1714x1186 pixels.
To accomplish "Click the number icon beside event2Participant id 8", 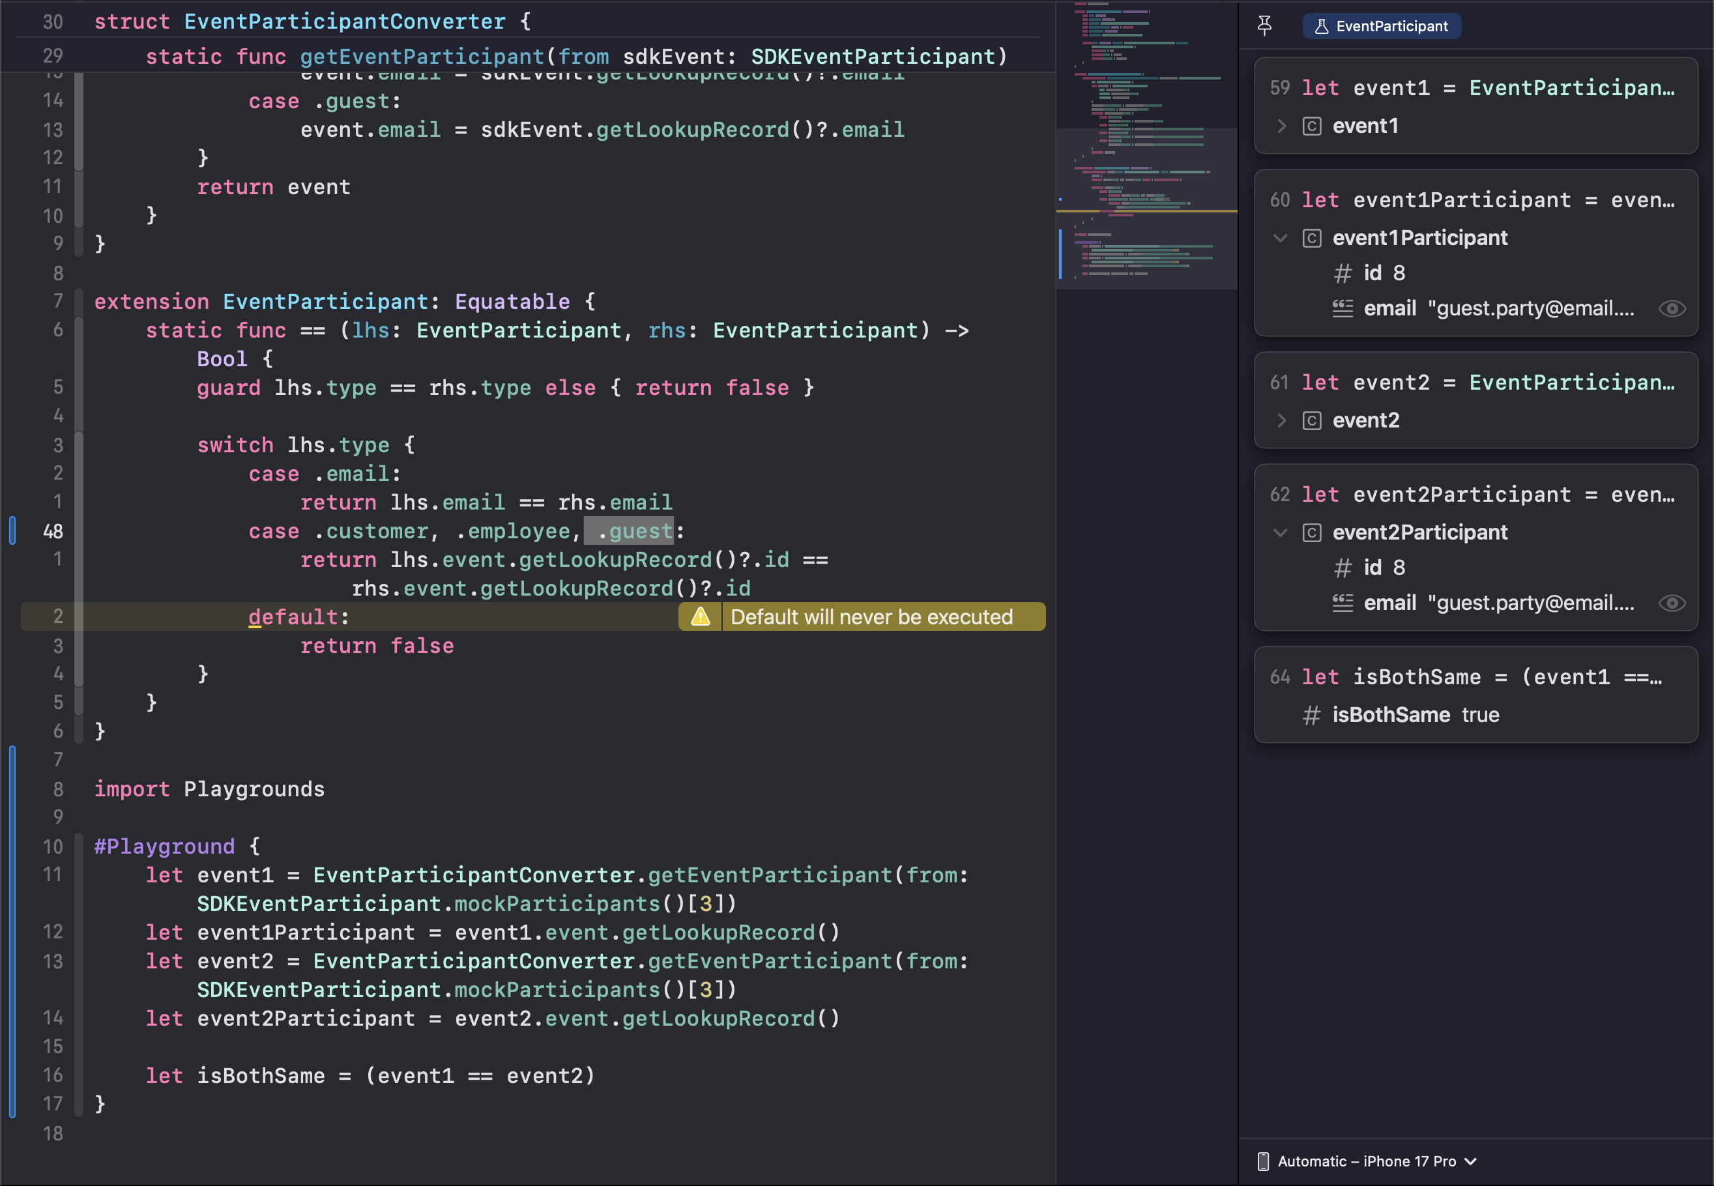I will 1343,568.
